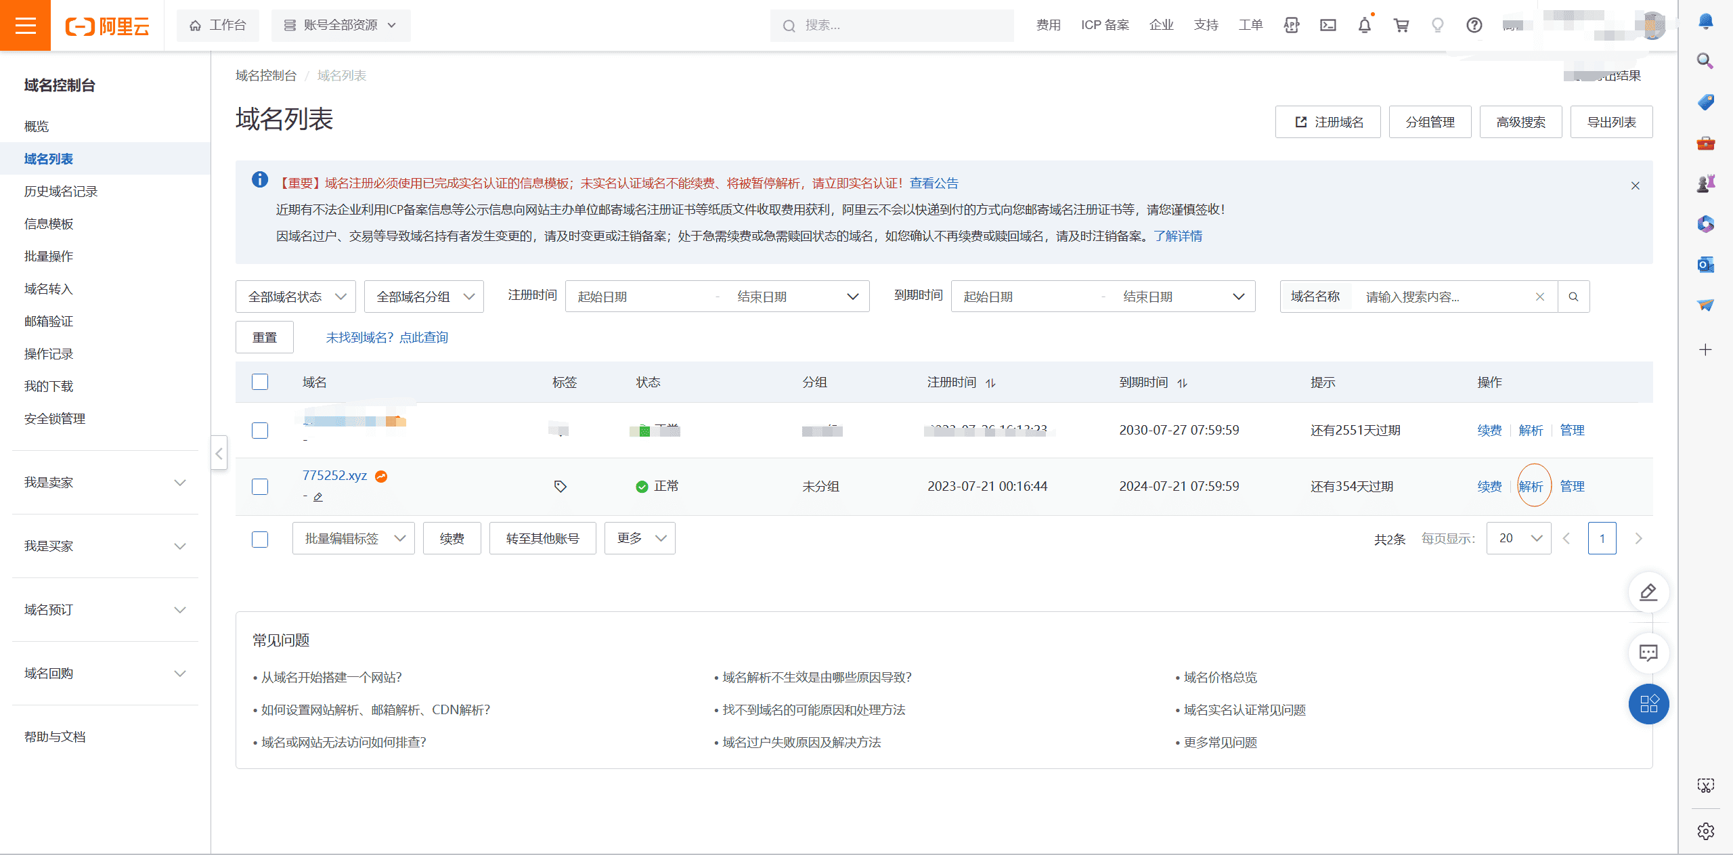The height and width of the screenshot is (855, 1733).
Task: Open the toolbox icon in browser sidebar
Action: coord(1706,143)
